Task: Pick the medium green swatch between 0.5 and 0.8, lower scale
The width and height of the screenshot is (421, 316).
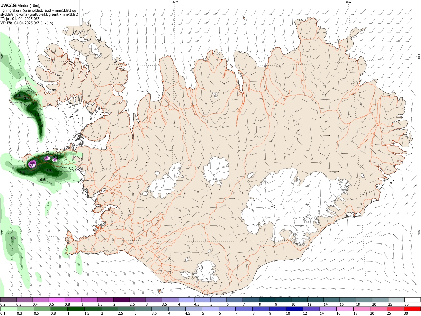Action: click(42, 309)
